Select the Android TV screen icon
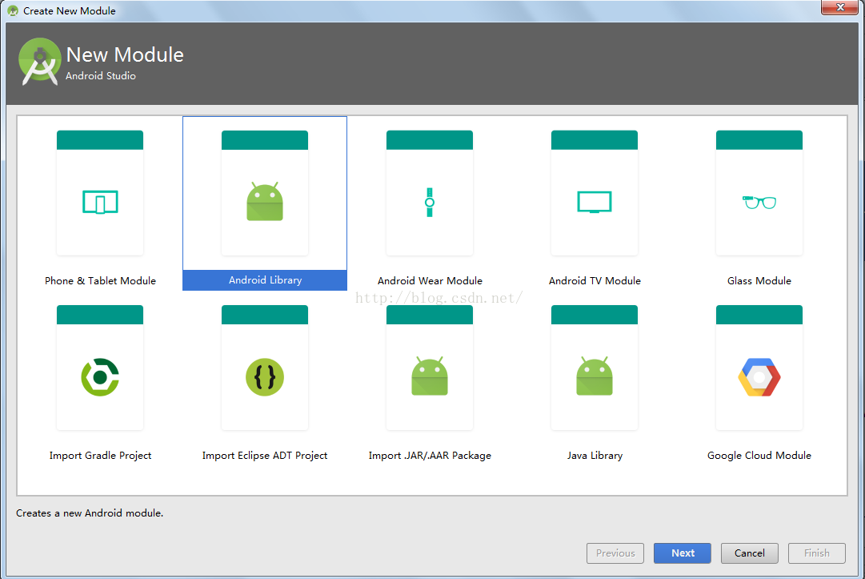The height and width of the screenshot is (579, 865). pyautogui.click(x=595, y=202)
